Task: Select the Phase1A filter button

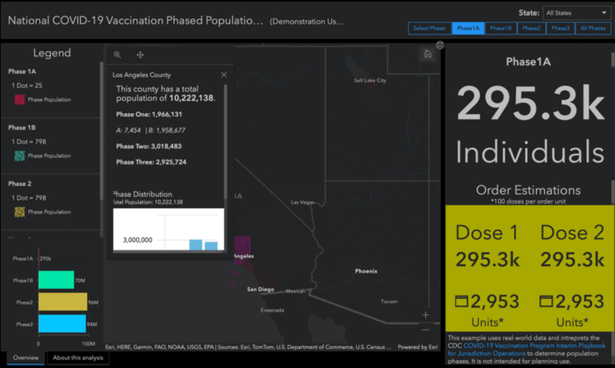Action: point(468,28)
